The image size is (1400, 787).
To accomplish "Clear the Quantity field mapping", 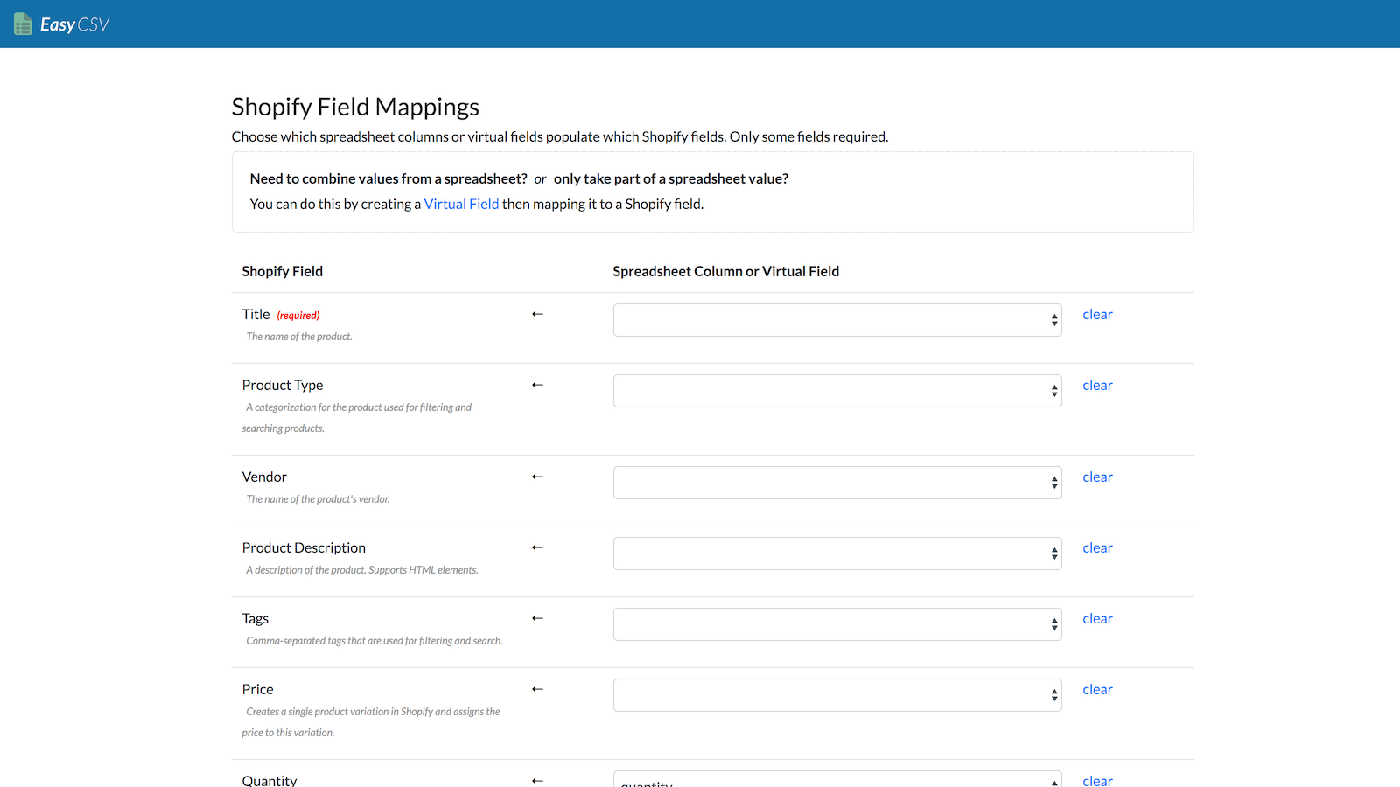I will click(x=1097, y=780).
